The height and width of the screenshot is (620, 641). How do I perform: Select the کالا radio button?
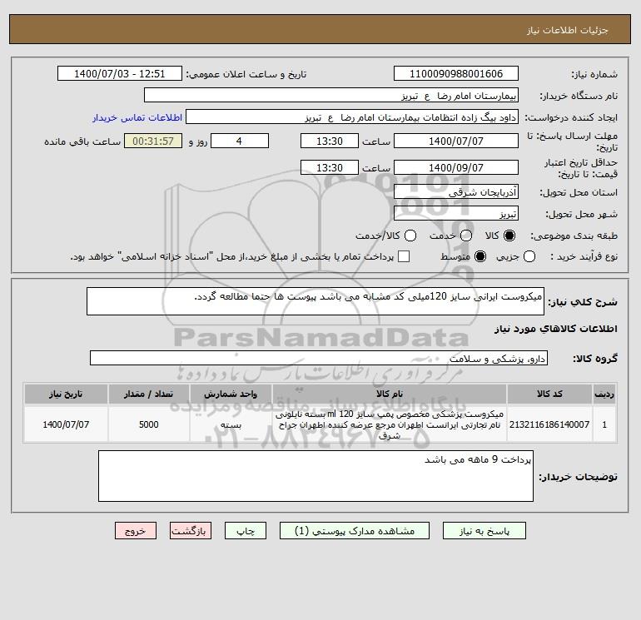pos(509,236)
